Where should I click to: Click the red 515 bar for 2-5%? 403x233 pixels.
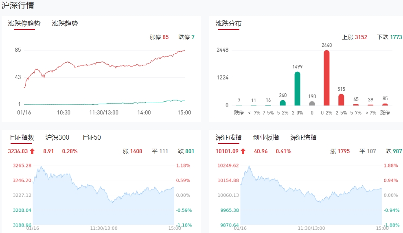[341, 100]
